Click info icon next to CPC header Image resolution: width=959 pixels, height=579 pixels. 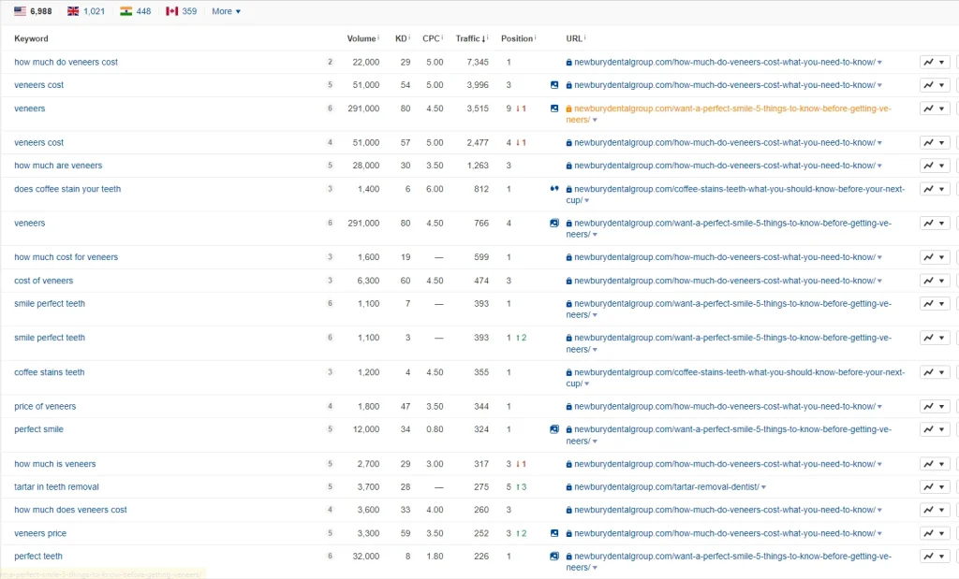(x=442, y=37)
